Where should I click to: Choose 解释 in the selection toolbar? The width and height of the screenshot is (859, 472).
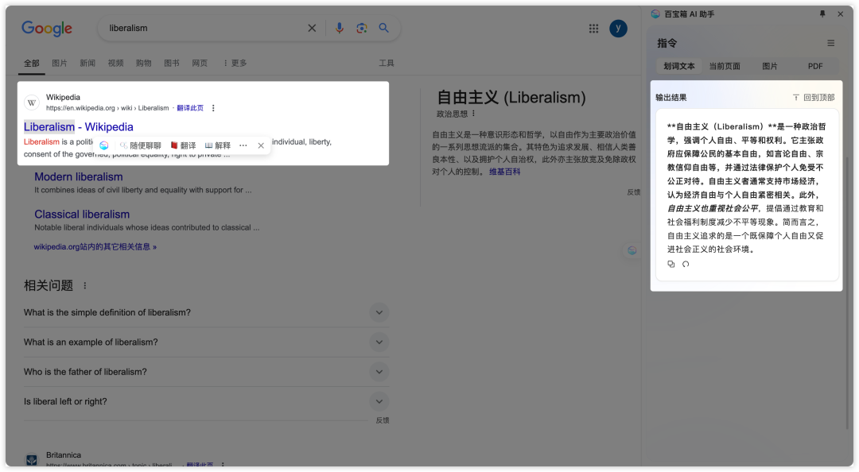coord(218,145)
